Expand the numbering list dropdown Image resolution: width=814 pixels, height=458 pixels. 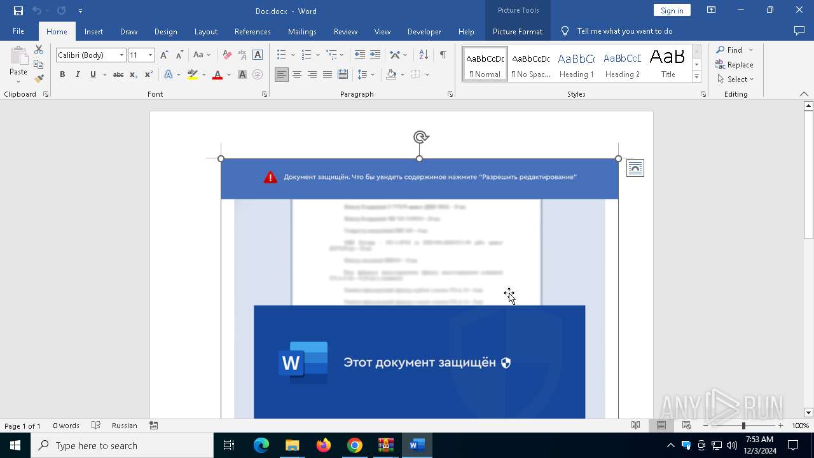tap(317, 55)
